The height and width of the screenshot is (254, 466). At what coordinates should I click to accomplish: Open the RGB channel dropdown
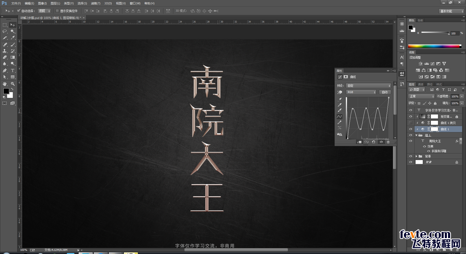361,92
